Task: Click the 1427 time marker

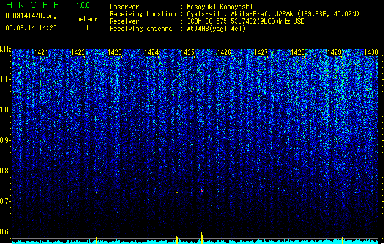Action: click(261, 52)
